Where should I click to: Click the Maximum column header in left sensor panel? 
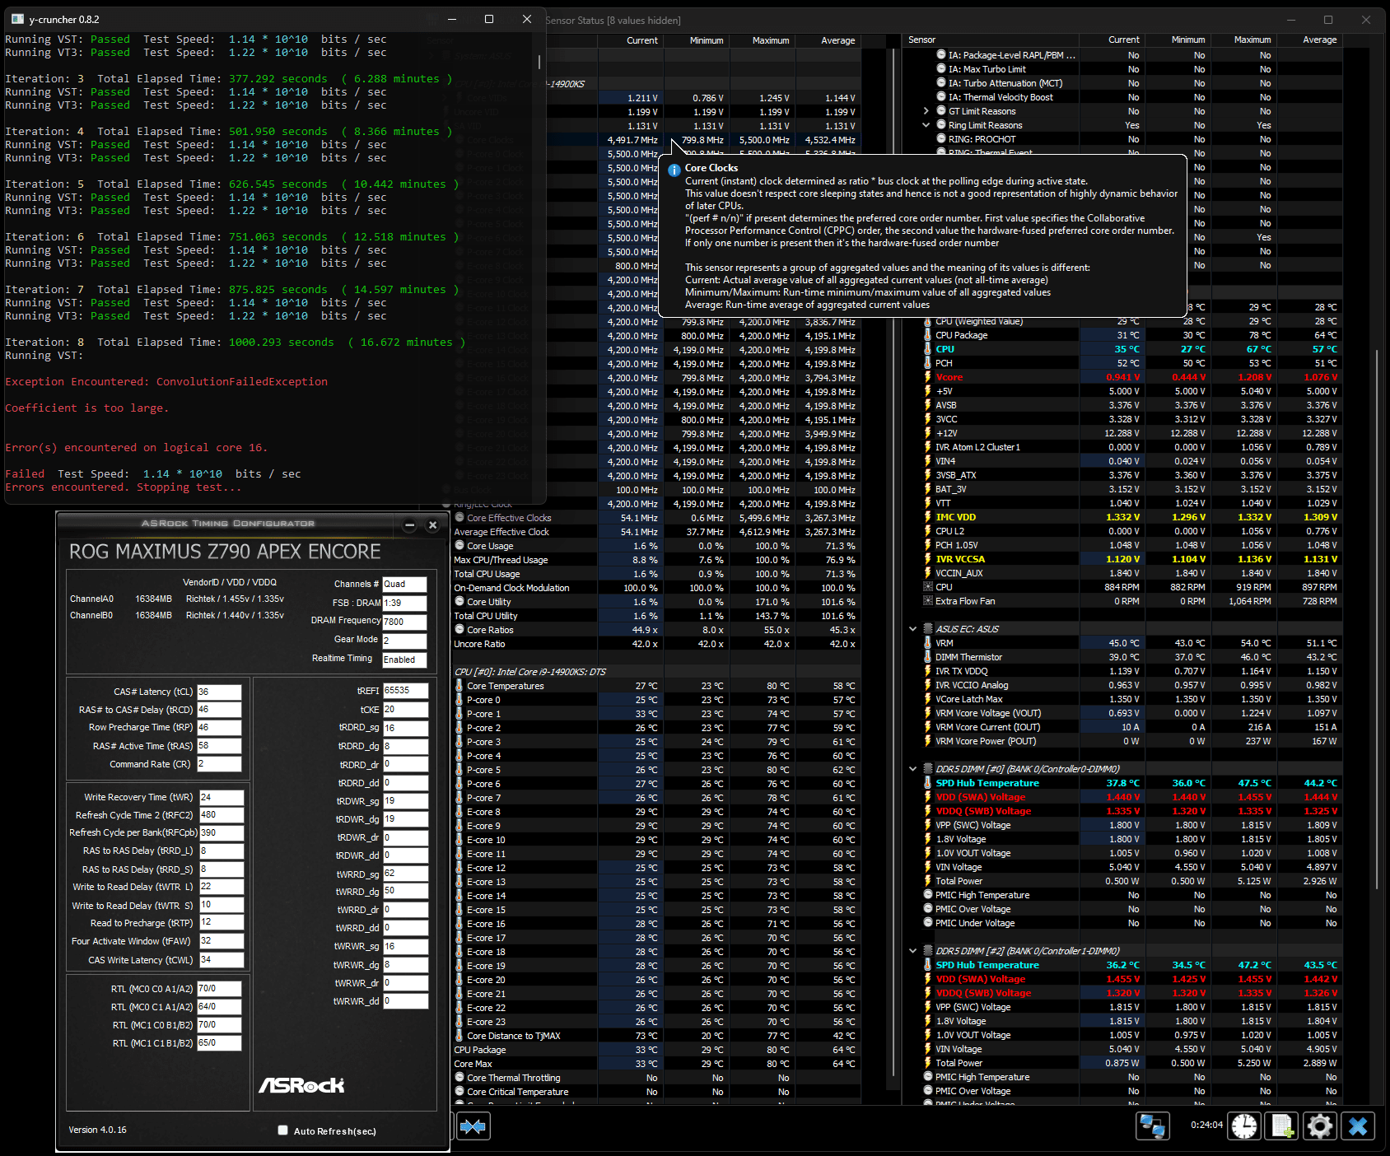[763, 40]
